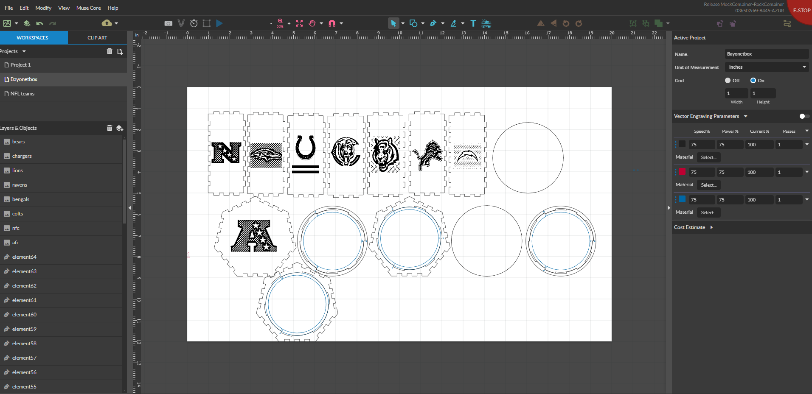Click the stopwatch timer icon
This screenshot has height=394, width=812.
click(x=194, y=23)
